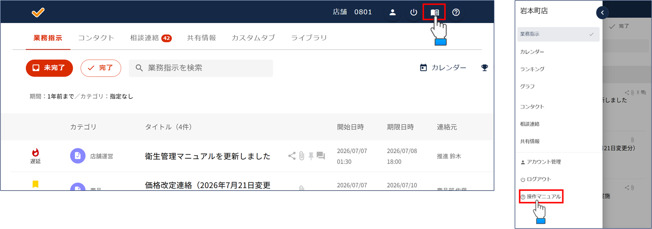Click pin icon in 衛生管理マニュアル row
This screenshot has width=652, height=229.
pos(311,156)
